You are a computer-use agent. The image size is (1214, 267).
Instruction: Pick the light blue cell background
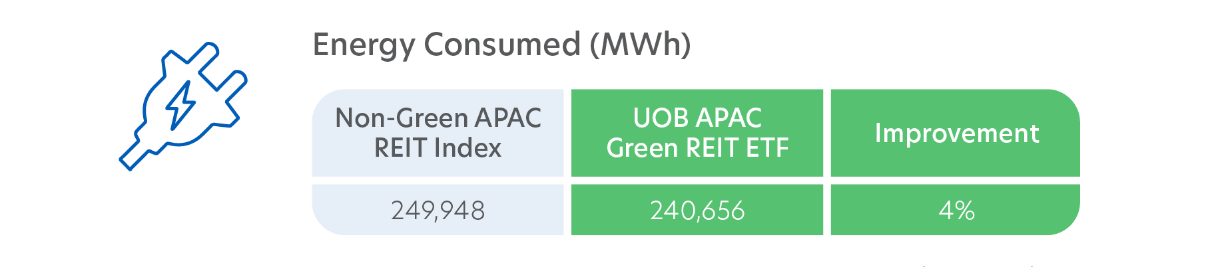[438, 163]
